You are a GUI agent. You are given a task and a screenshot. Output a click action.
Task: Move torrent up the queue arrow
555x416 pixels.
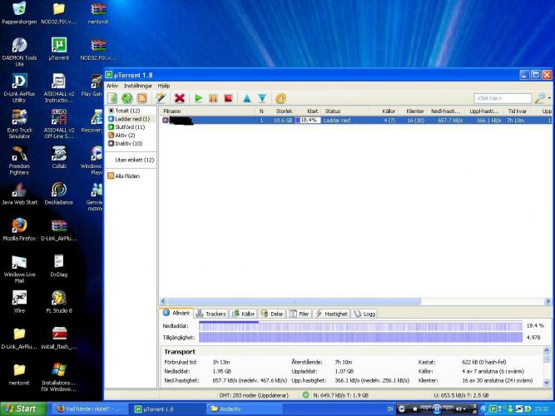(246, 98)
